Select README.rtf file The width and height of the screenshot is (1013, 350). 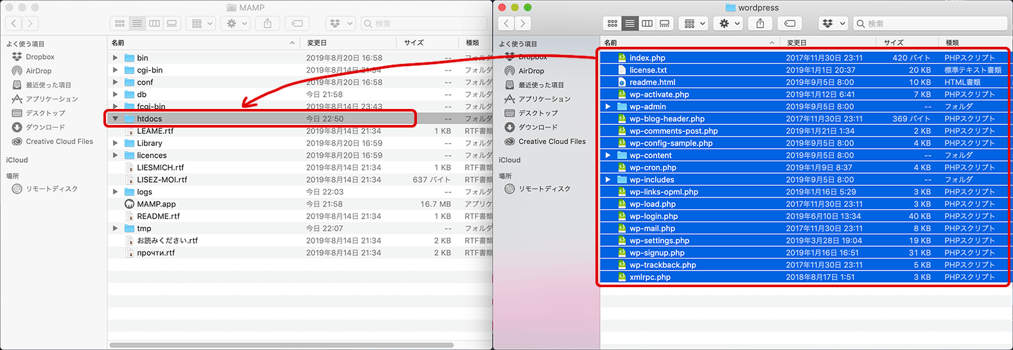[300, 216]
